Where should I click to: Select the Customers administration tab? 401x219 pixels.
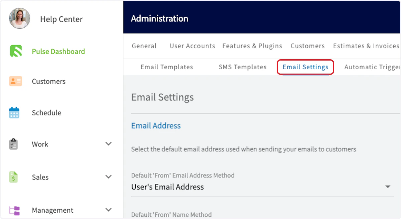[307, 46]
